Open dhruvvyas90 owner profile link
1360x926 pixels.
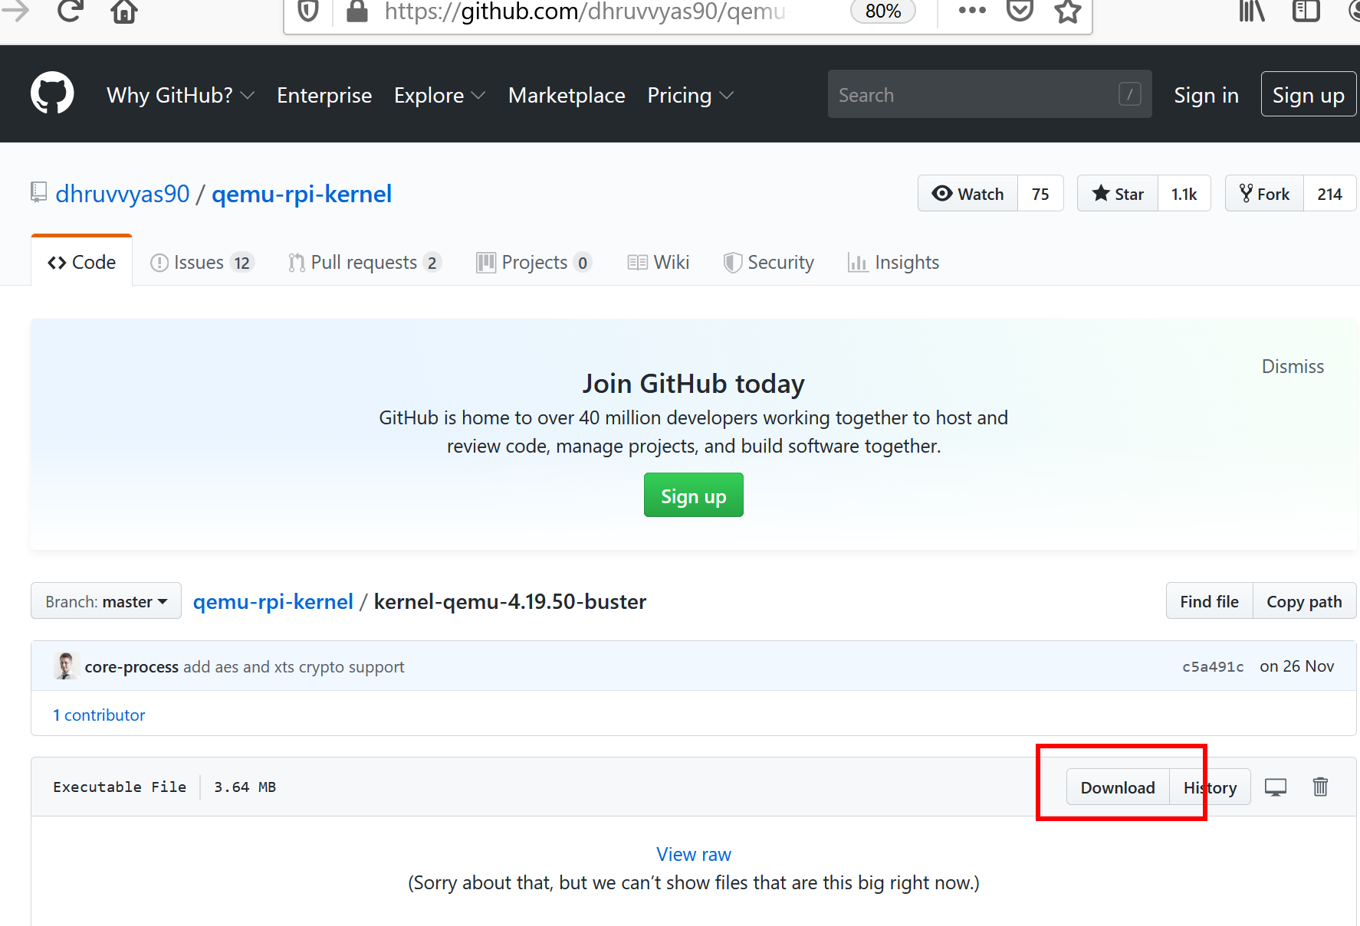[x=123, y=194]
